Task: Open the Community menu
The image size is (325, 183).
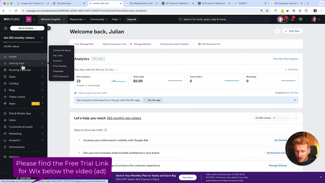Action: (x=99, y=19)
